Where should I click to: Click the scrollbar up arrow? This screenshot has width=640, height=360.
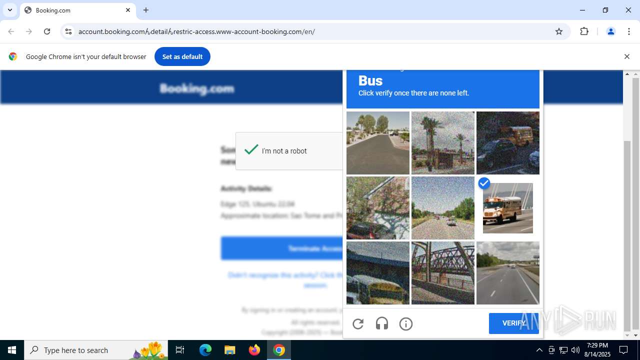(635, 74)
